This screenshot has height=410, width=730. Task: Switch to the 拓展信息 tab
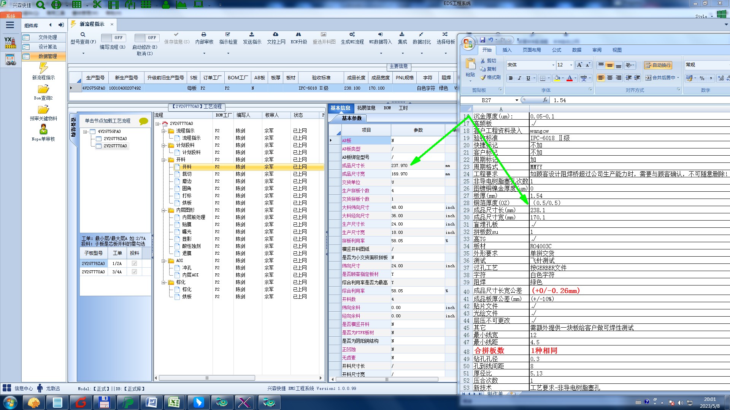(x=366, y=108)
